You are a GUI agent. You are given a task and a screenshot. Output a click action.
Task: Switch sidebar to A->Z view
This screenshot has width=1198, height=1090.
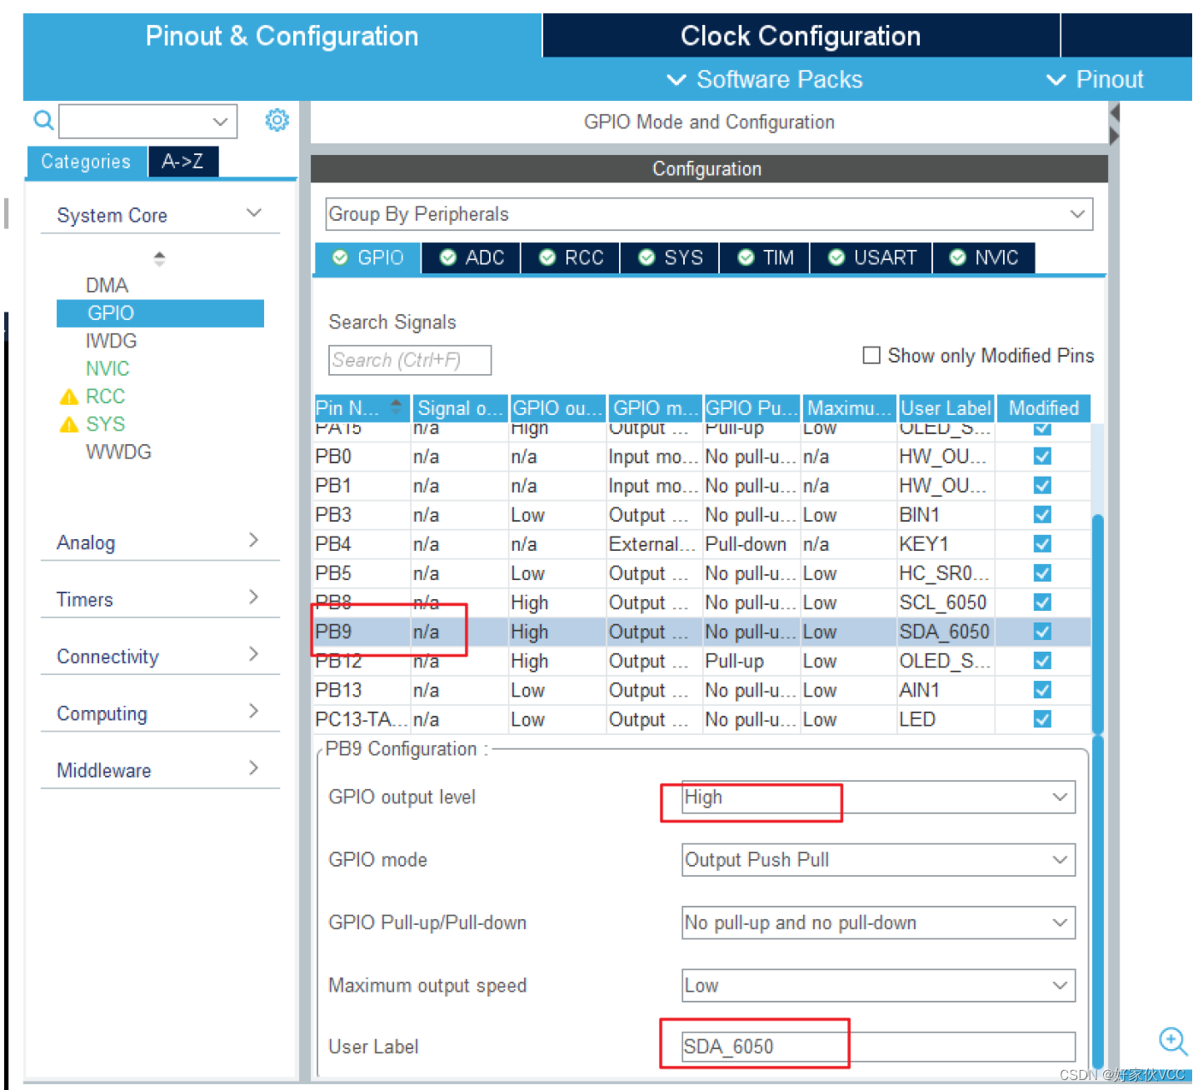coord(183,161)
